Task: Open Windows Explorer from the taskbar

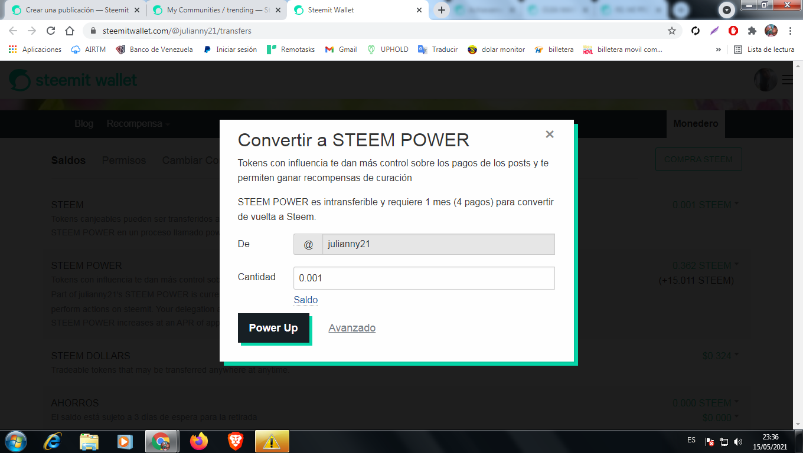Action: click(x=89, y=441)
